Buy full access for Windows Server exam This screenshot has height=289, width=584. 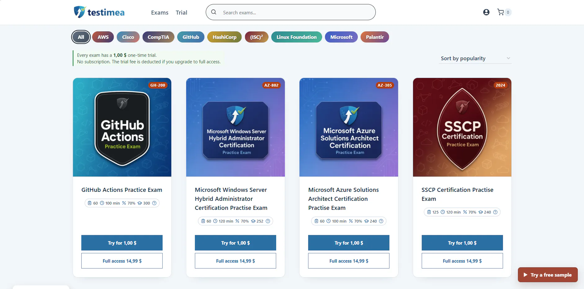(236, 261)
